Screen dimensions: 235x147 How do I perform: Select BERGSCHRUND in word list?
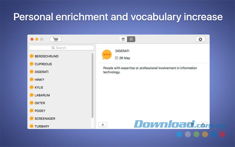[47, 56]
